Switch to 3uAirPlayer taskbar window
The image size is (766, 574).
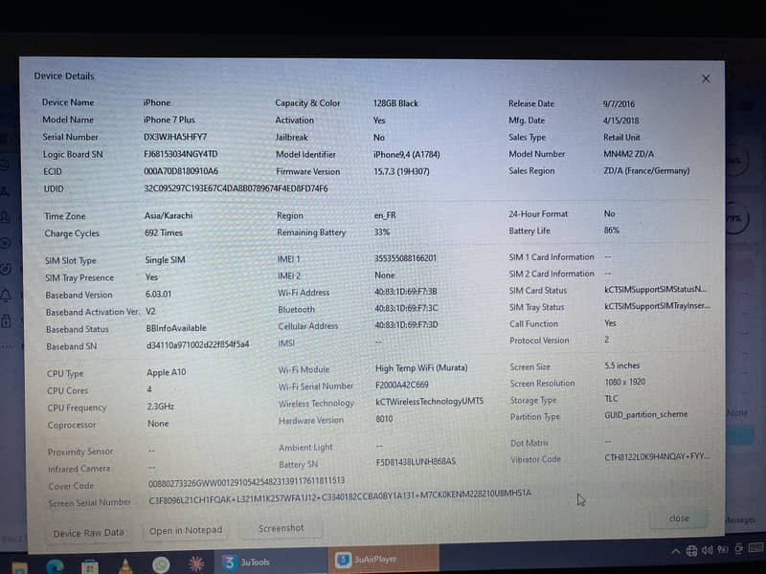tap(386, 559)
